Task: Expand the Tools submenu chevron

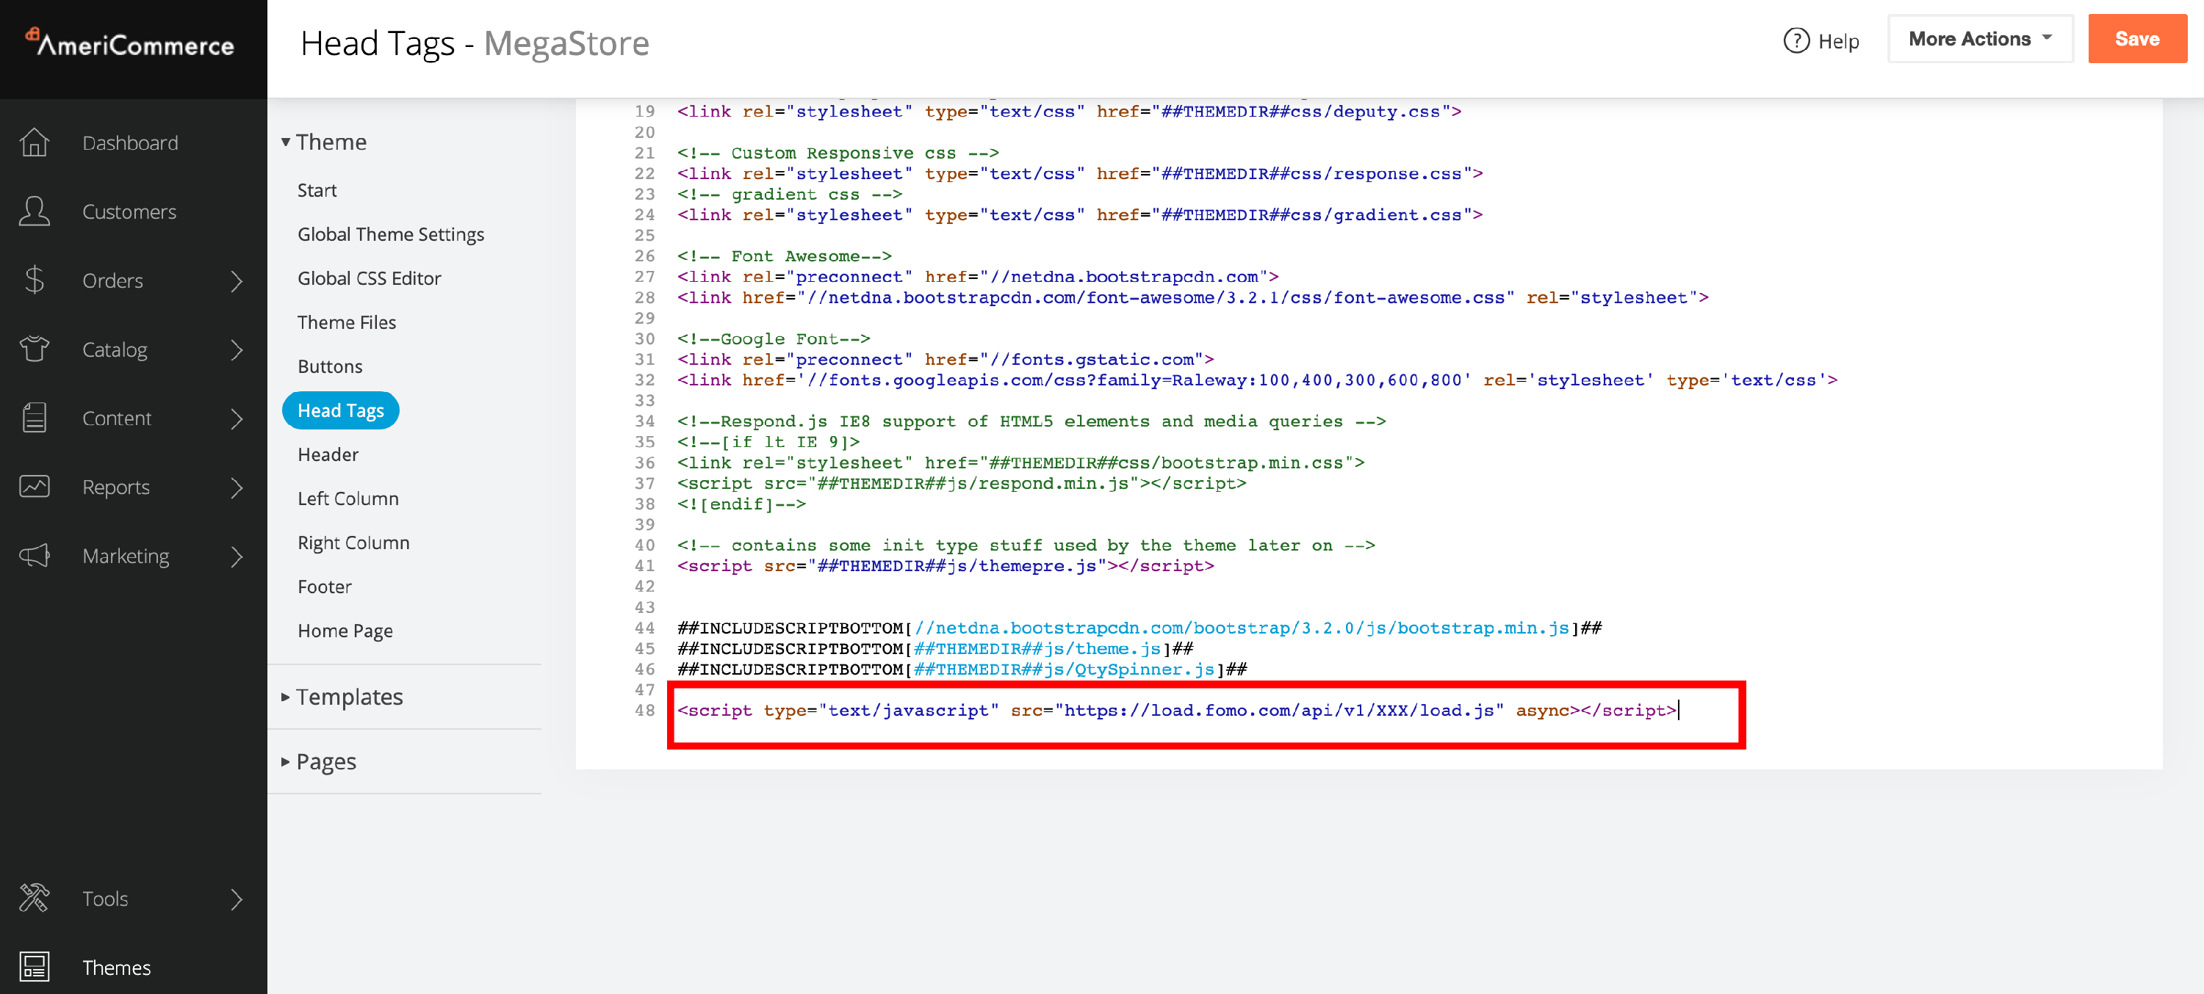Action: coord(237,899)
